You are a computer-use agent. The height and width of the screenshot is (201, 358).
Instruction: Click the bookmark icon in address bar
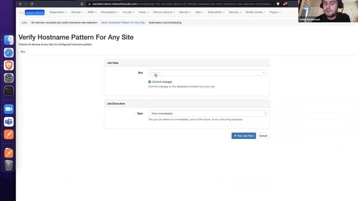coord(82,4)
